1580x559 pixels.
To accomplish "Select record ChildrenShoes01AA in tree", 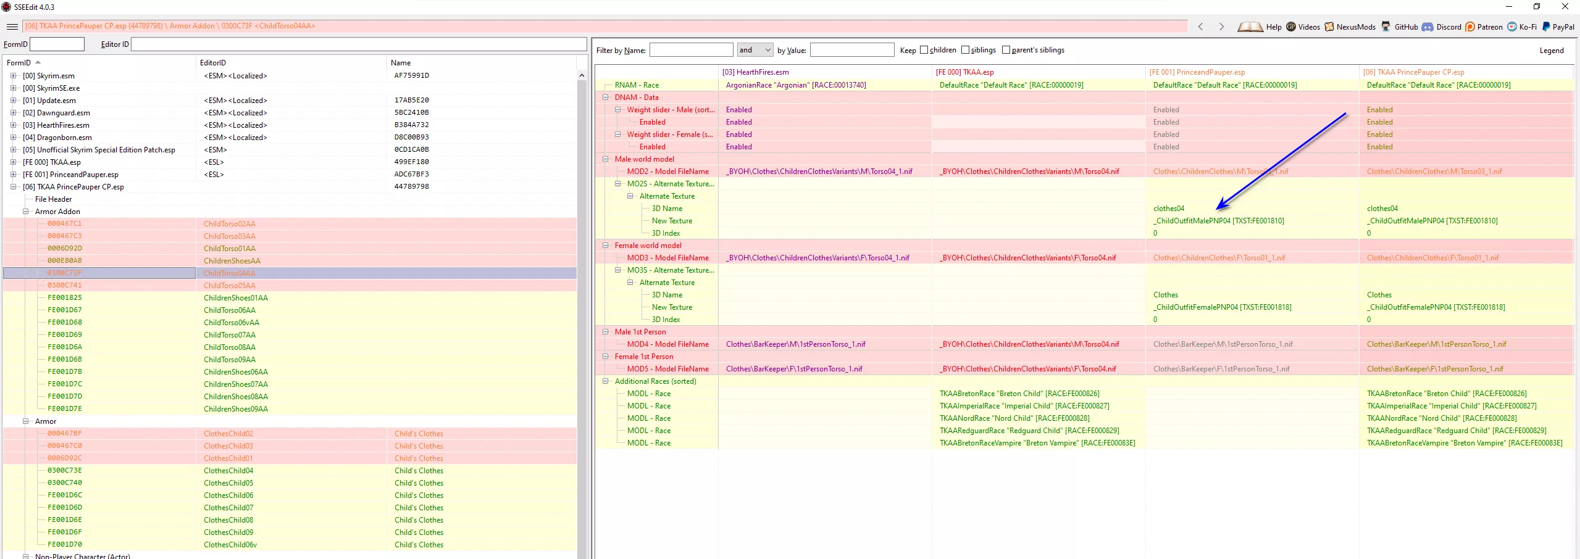I will [x=236, y=298].
